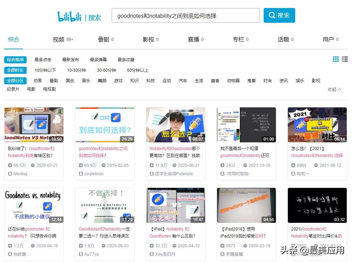Switch to list view layout icon
Viewport: 352px width, 262px height.
(345, 59)
